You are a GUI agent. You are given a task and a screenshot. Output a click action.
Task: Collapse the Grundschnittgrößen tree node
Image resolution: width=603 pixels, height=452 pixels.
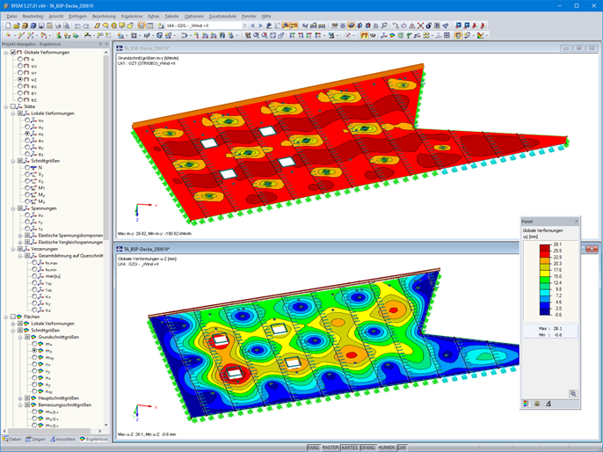[x=20, y=337]
